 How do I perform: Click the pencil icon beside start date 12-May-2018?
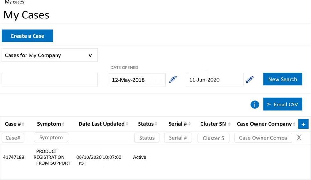coord(173,79)
